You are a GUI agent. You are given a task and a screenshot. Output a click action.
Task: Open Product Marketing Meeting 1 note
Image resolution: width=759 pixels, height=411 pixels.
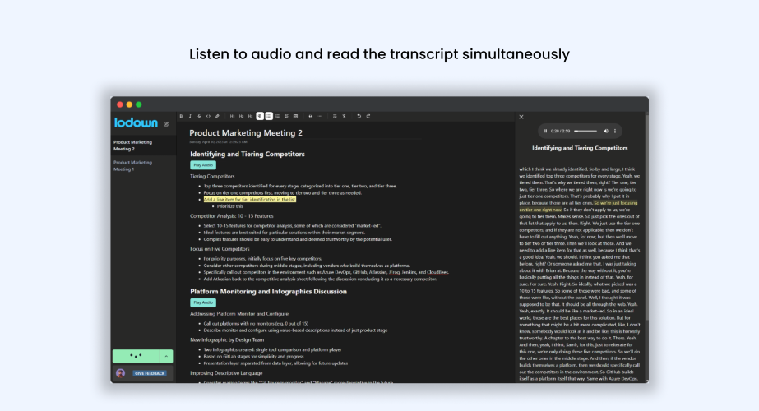coord(143,165)
